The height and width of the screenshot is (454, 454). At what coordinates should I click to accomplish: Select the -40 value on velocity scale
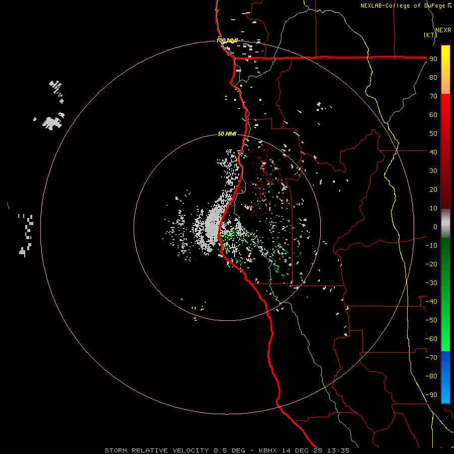coord(431,302)
